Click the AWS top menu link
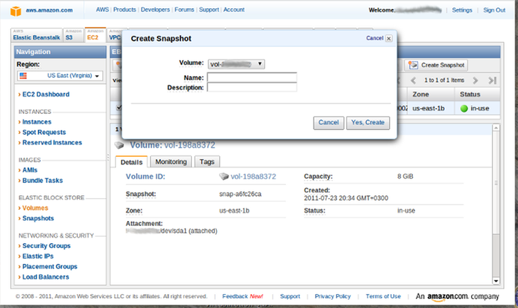 pos(102,10)
